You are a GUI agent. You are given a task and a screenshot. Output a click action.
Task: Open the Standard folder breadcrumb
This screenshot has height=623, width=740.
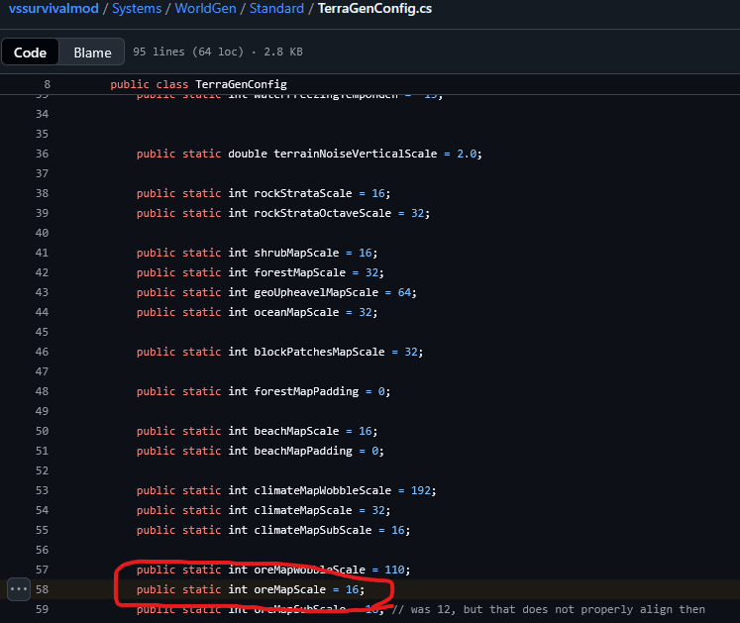coord(277,9)
